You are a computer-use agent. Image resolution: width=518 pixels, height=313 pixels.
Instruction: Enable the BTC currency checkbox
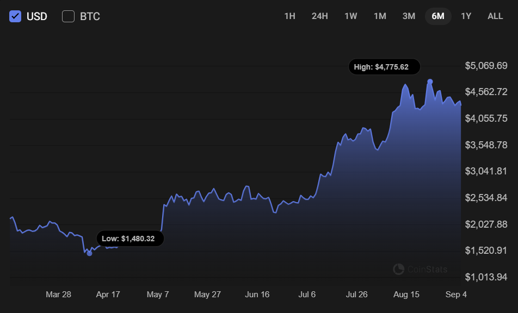coord(68,16)
